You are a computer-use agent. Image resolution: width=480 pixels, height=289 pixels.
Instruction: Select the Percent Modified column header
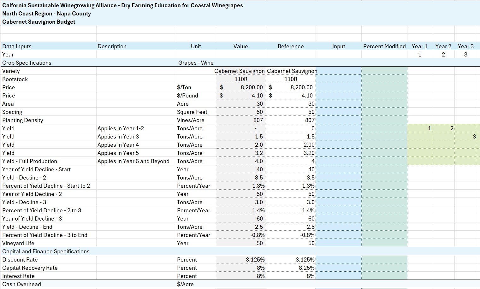click(x=384, y=46)
